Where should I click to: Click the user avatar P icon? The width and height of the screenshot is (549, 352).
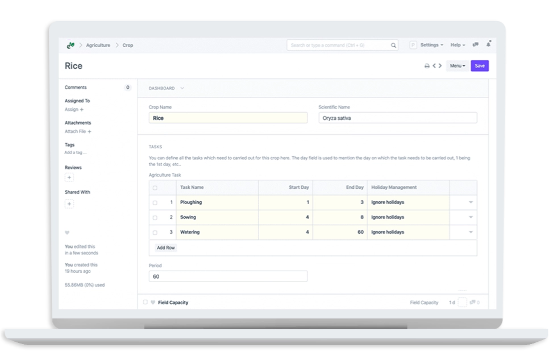(413, 45)
